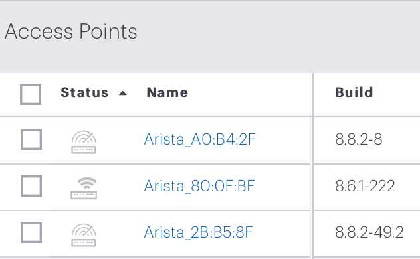
Task: Click the Status column sort arrow
Action: [123, 93]
